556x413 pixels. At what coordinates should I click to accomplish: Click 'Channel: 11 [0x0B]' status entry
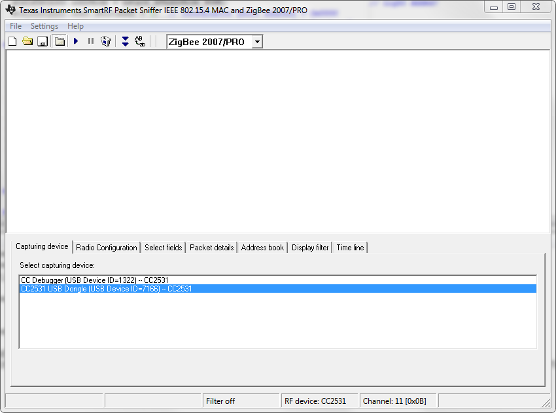coord(398,401)
